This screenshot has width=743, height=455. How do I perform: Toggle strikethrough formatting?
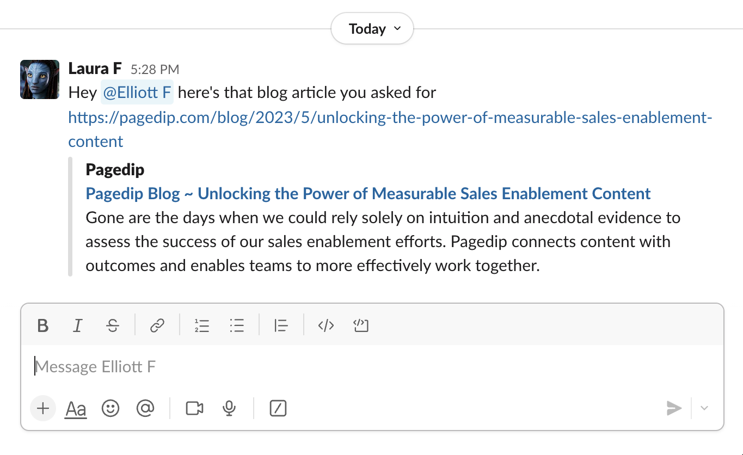[113, 326]
